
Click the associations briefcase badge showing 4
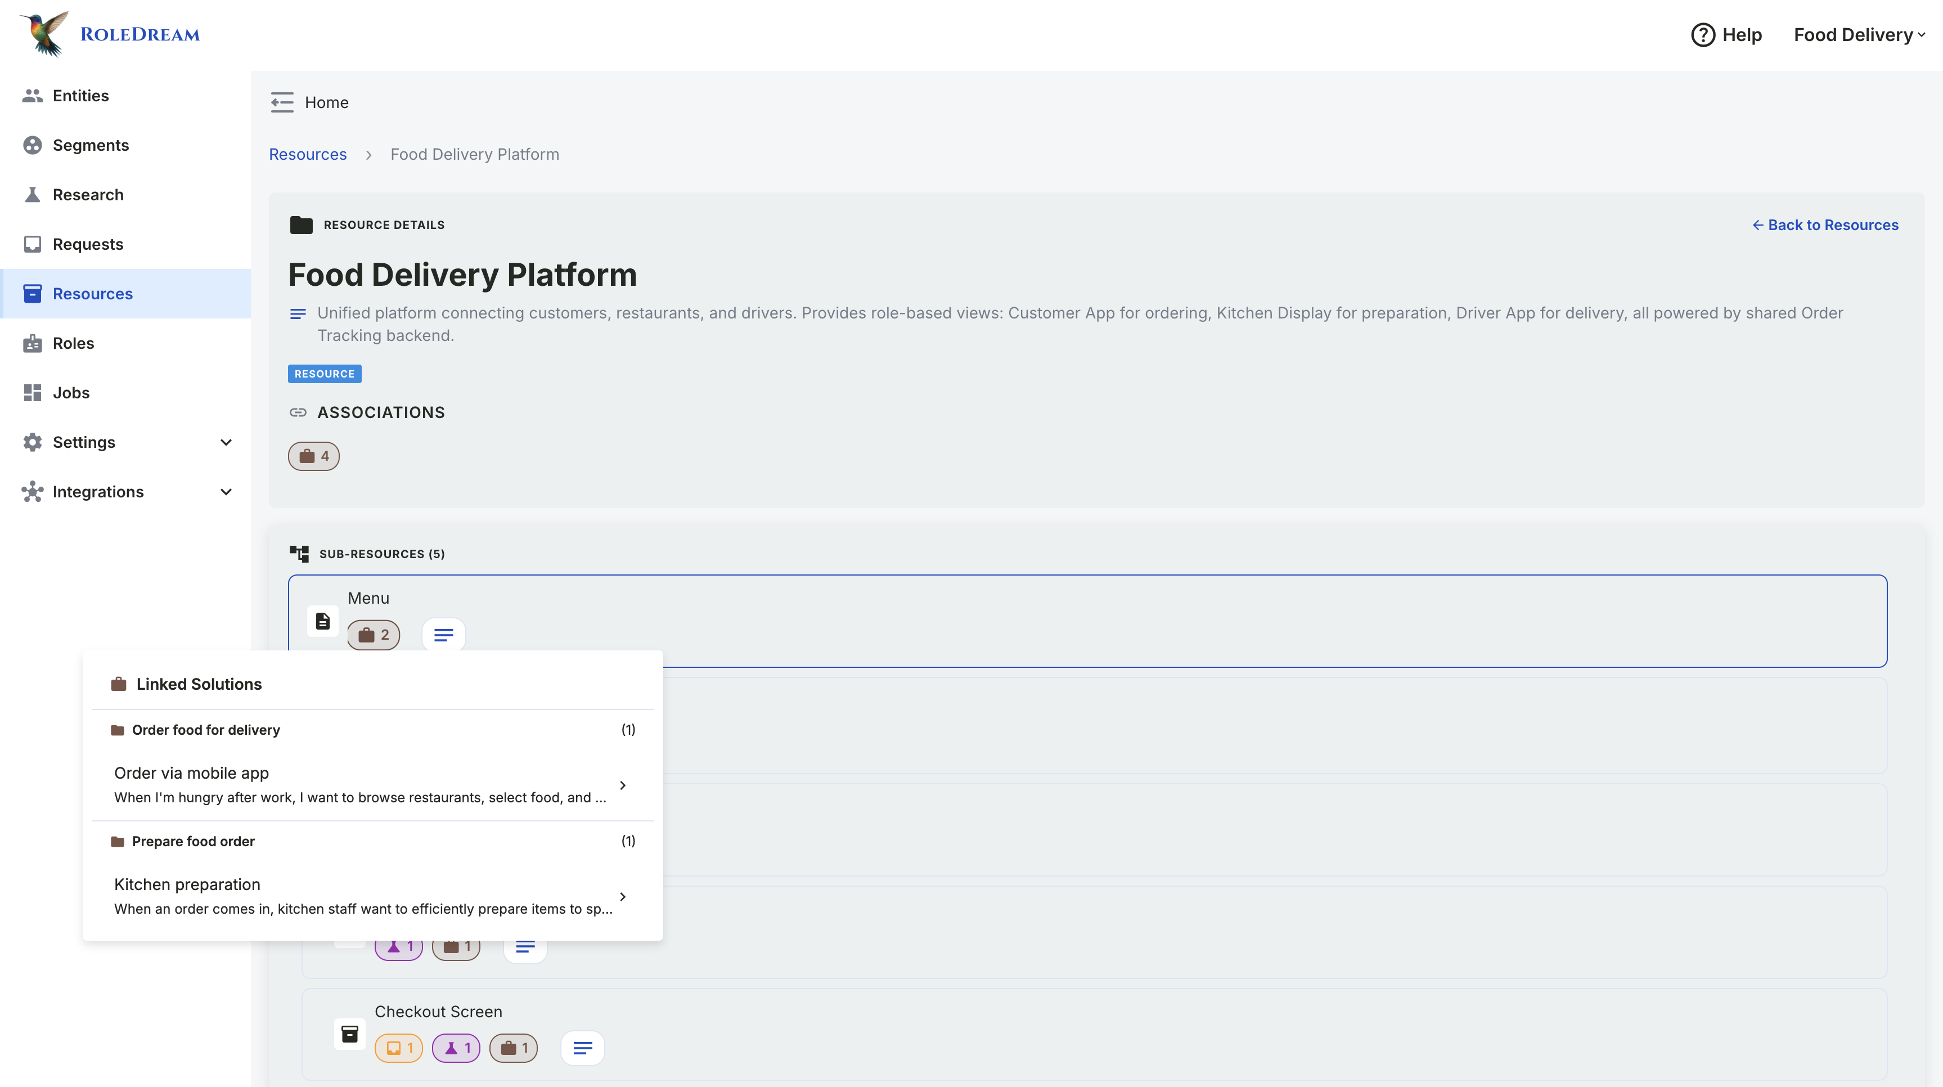(x=314, y=456)
